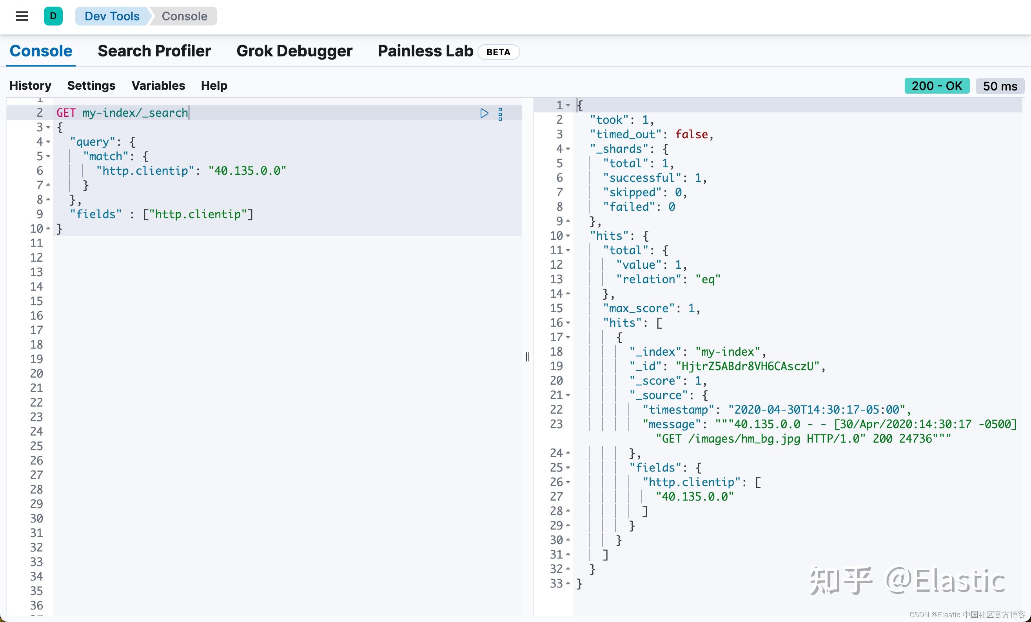Open the main navigation hamburger menu
The width and height of the screenshot is (1031, 622).
(x=21, y=16)
